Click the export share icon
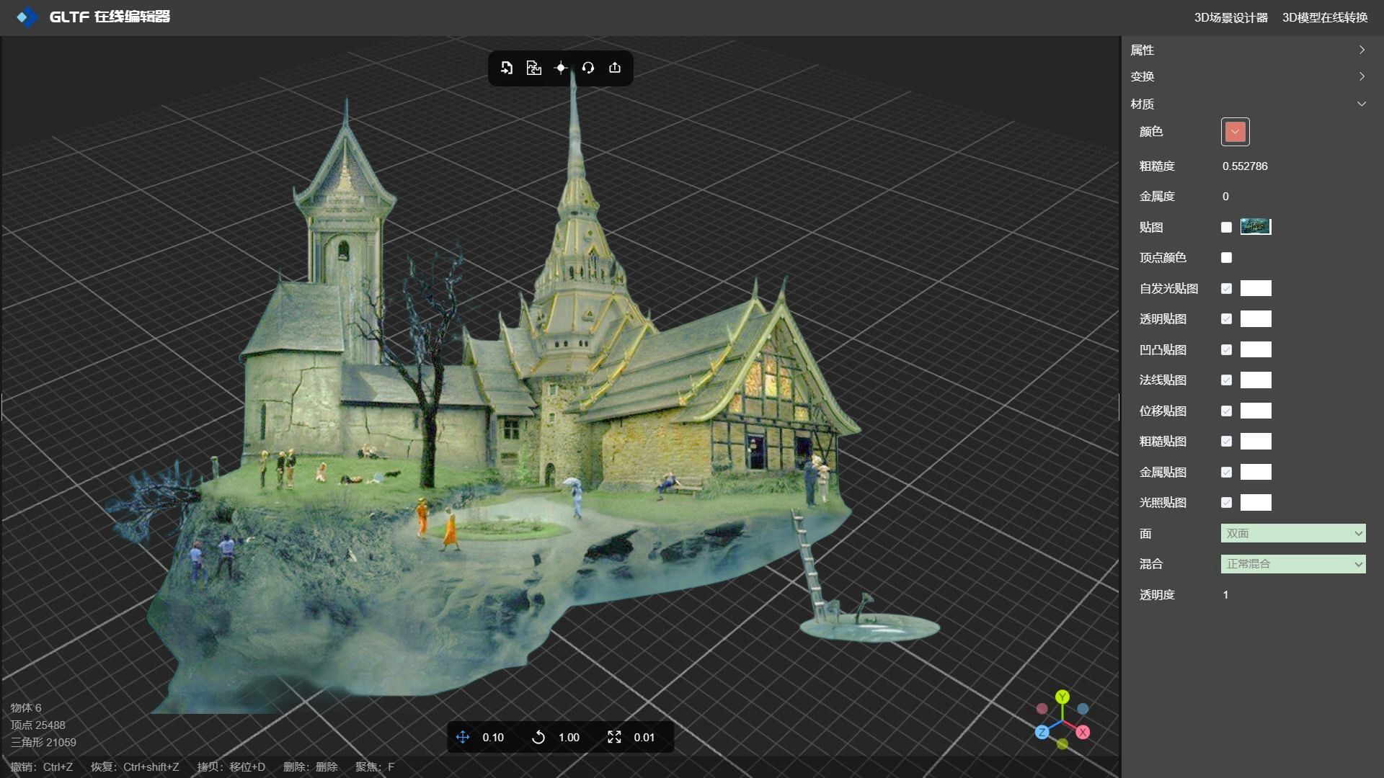 click(x=615, y=68)
